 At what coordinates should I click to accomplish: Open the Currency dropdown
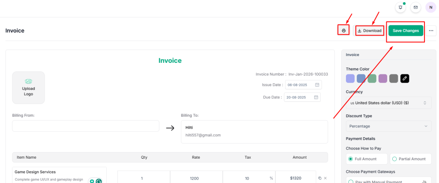[x=388, y=103]
